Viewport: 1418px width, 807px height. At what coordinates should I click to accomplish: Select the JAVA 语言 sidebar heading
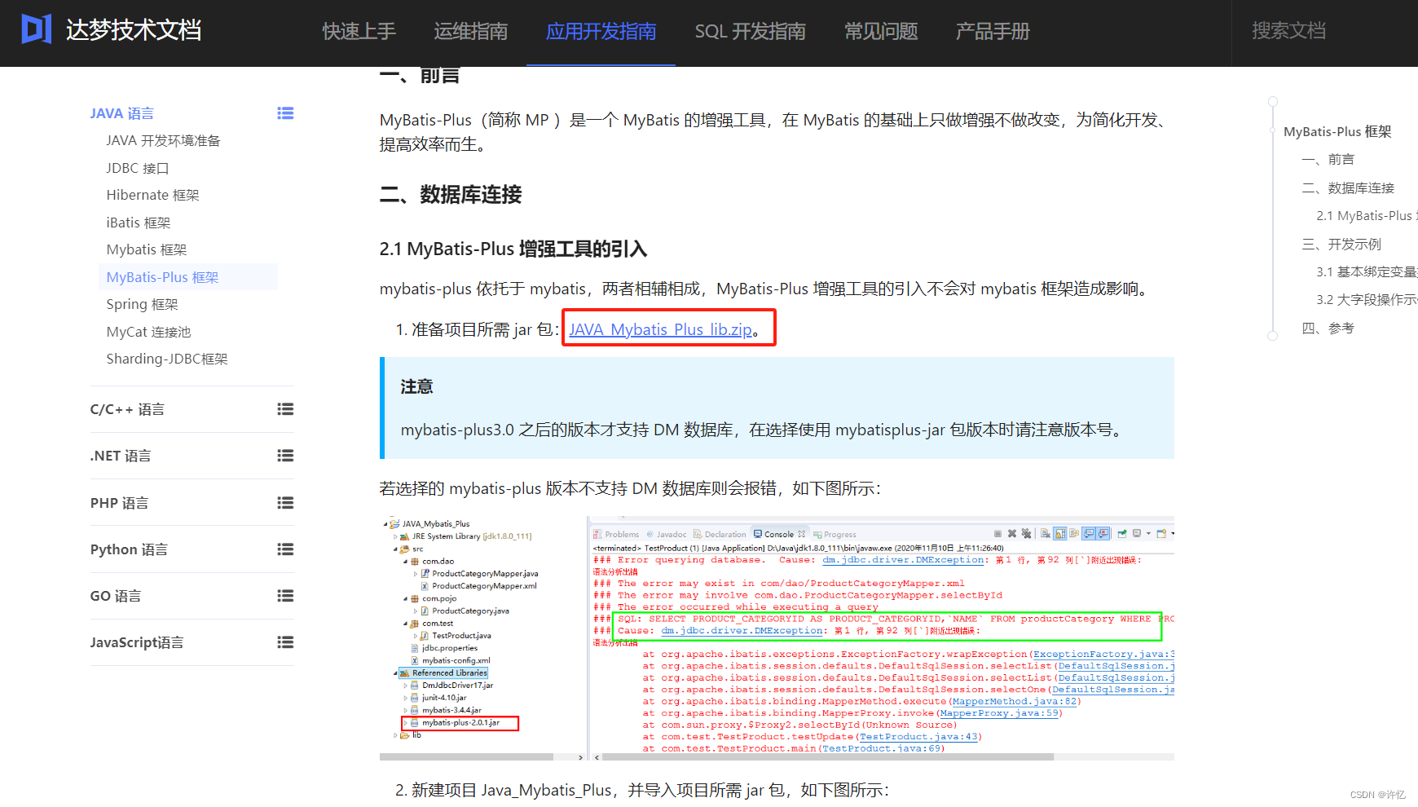122,113
